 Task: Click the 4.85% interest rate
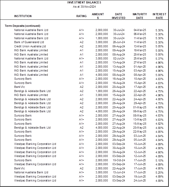click(160, 132)
